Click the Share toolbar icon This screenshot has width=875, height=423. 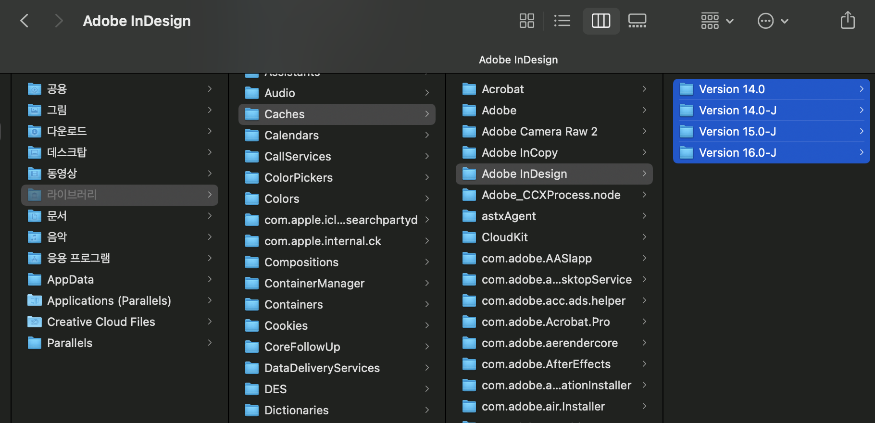(x=848, y=20)
